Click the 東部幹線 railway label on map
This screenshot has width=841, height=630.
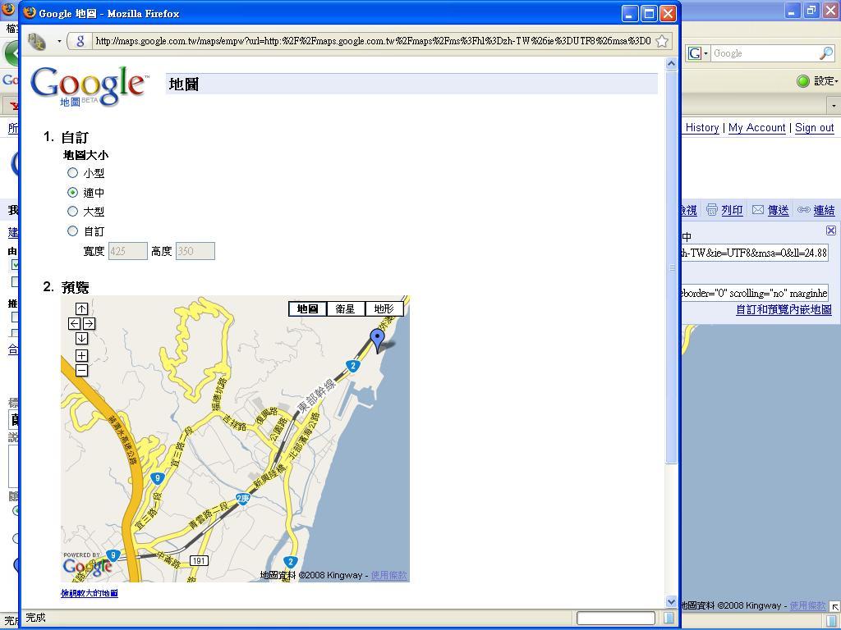pyautogui.click(x=316, y=395)
